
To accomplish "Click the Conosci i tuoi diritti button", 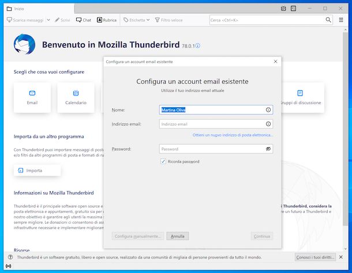I will pyautogui.click(x=315, y=257).
